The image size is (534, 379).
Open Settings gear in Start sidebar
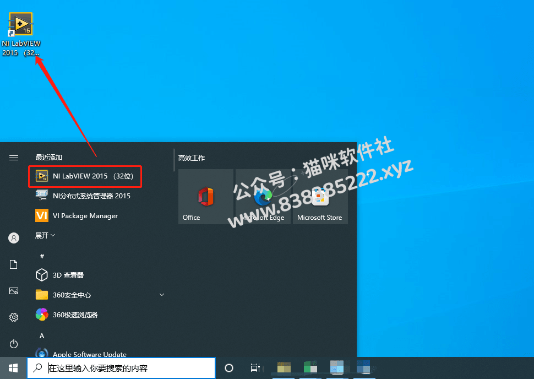14,317
